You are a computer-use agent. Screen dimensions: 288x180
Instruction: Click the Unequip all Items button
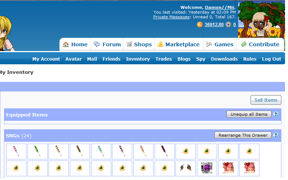(249, 114)
